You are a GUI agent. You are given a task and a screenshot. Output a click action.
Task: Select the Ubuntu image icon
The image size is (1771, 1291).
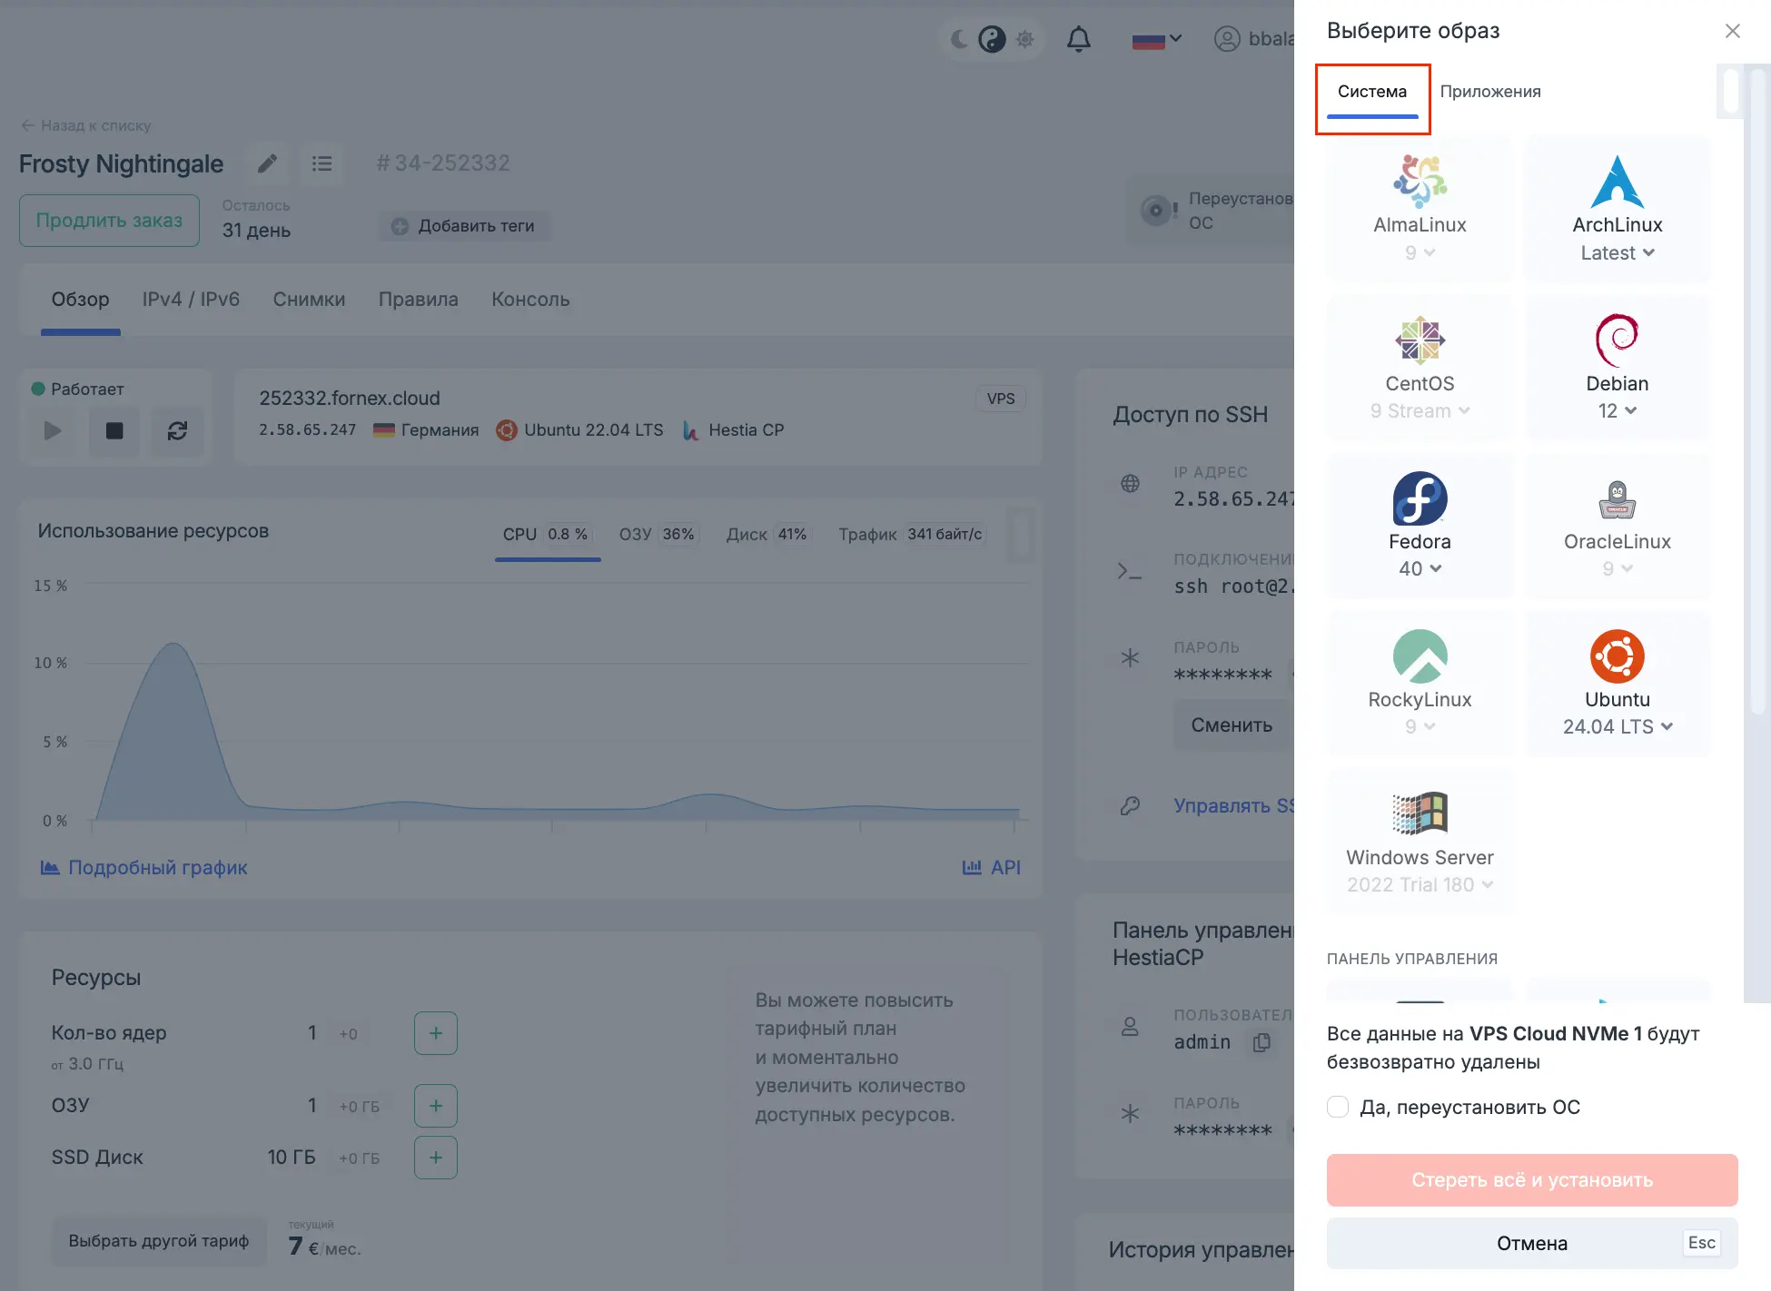1618,655
